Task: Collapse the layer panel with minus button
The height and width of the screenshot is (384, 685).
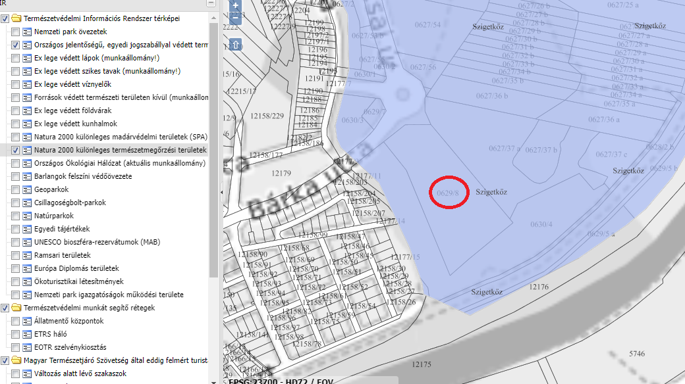Action: 211,3
